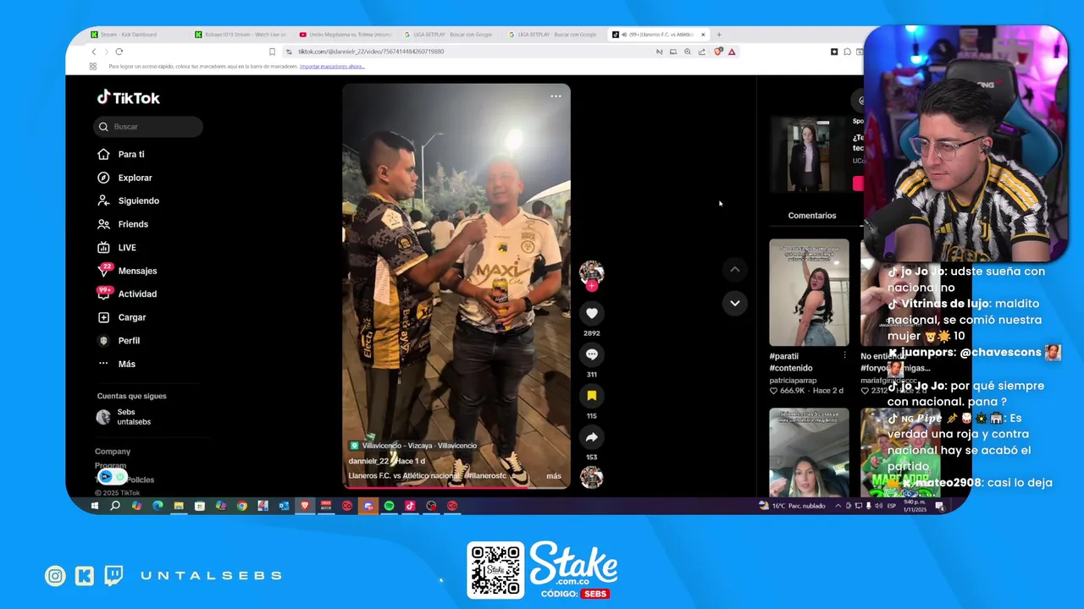This screenshot has height=609, width=1084.
Task: Open Spotify from the taskbar
Action: pos(389,506)
